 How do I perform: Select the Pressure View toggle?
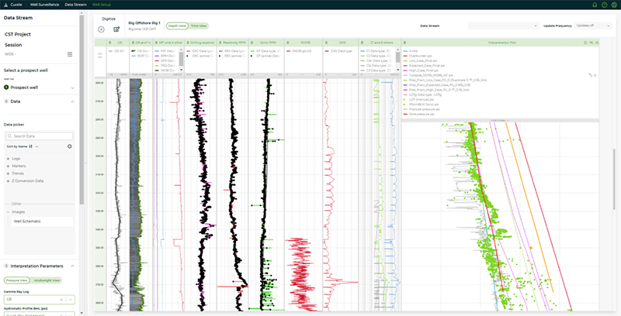17,280
